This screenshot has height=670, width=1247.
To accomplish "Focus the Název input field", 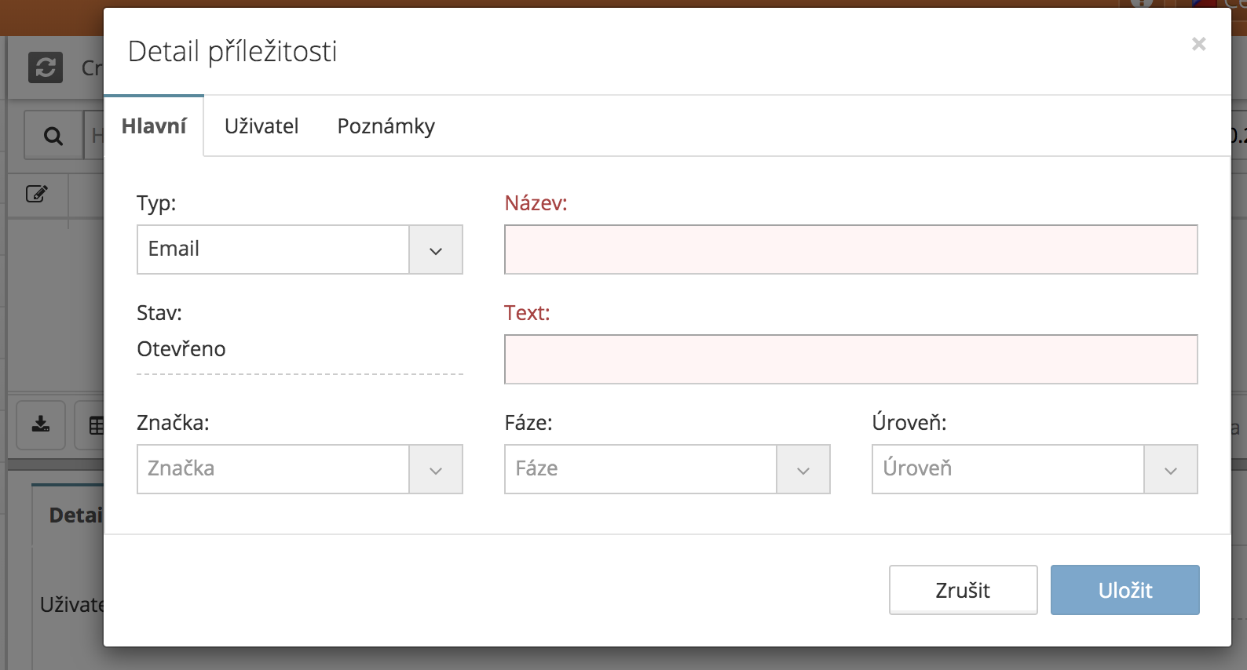I will click(x=851, y=249).
